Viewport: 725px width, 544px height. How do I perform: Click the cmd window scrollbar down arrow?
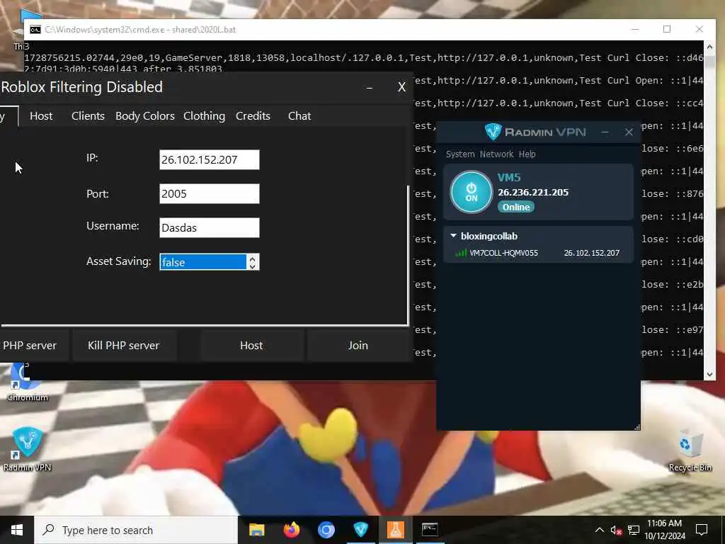(x=709, y=374)
